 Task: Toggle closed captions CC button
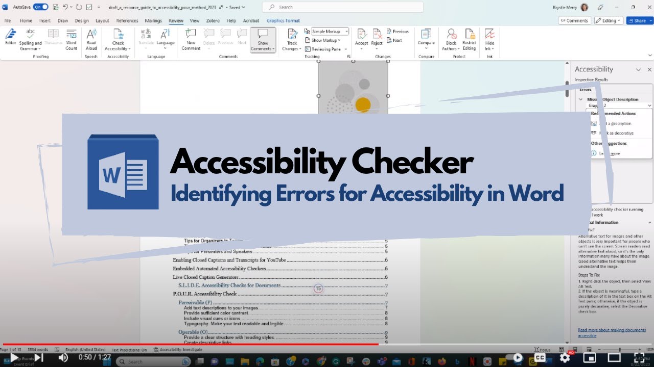pos(540,358)
